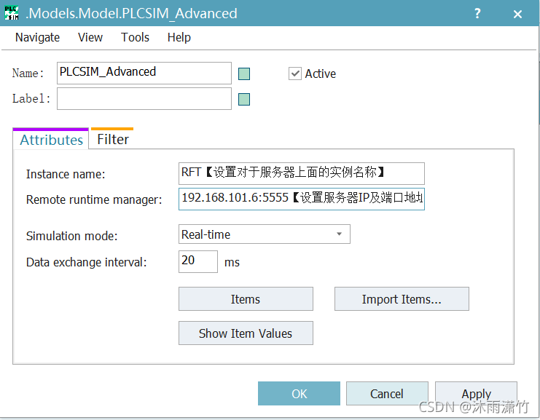Click the 'Simulation mode:' label
This screenshot has height=420, width=540.
pos(71,236)
